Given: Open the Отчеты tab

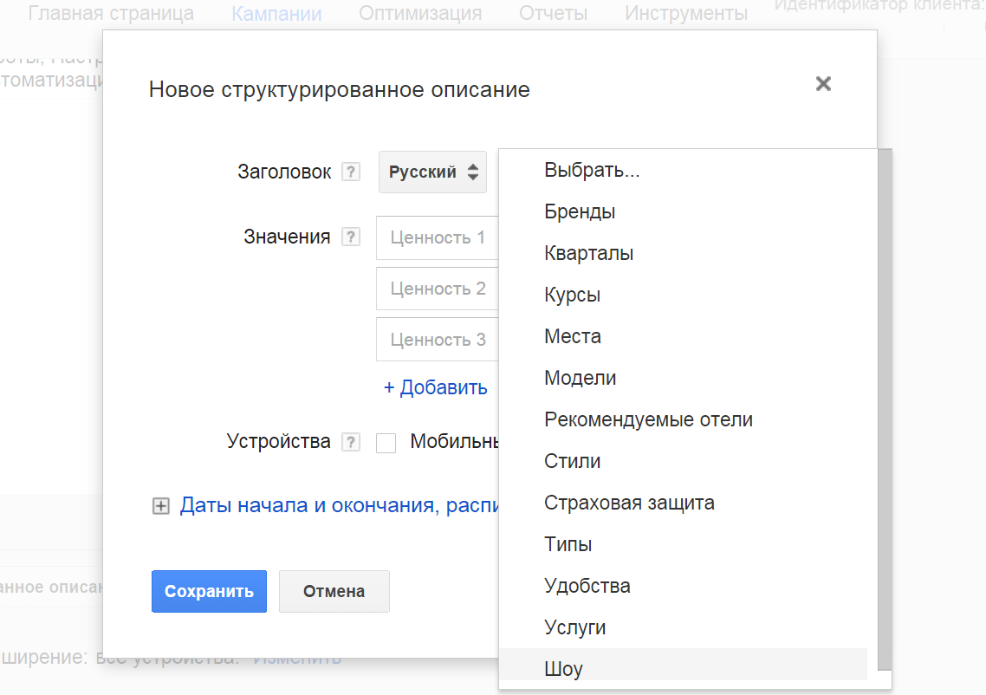Looking at the screenshot, I should click(x=553, y=14).
